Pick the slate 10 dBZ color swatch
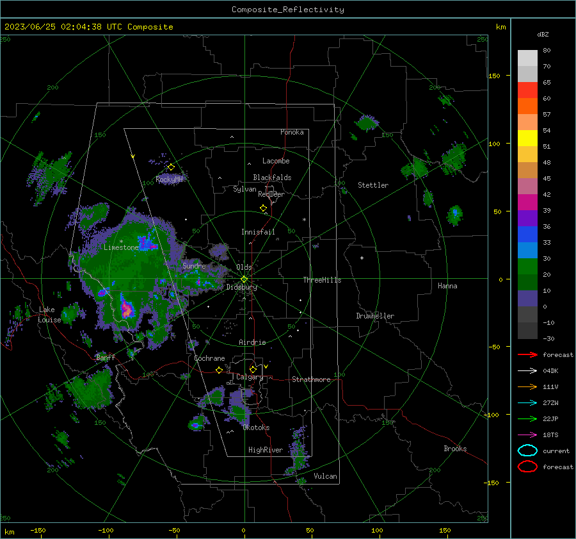576x539 pixels. pyautogui.click(x=527, y=298)
